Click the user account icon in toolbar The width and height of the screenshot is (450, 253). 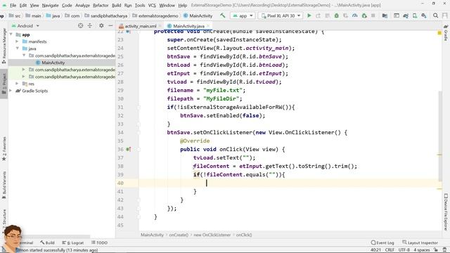pos(445,15)
